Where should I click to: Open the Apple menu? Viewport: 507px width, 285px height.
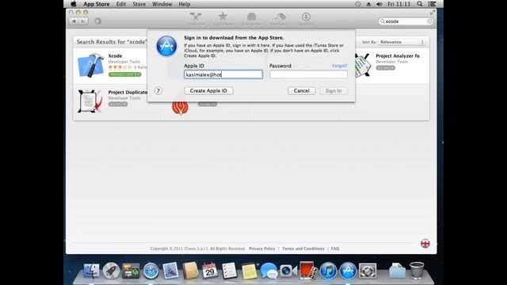pos(74,4)
